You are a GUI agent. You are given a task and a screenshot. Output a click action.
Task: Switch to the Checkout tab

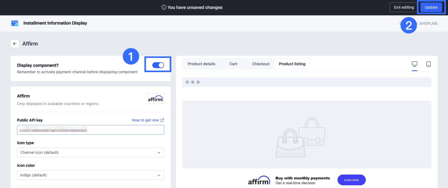261,64
